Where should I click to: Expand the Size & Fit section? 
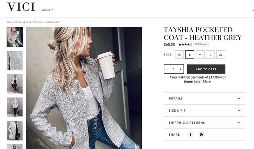click(x=205, y=111)
